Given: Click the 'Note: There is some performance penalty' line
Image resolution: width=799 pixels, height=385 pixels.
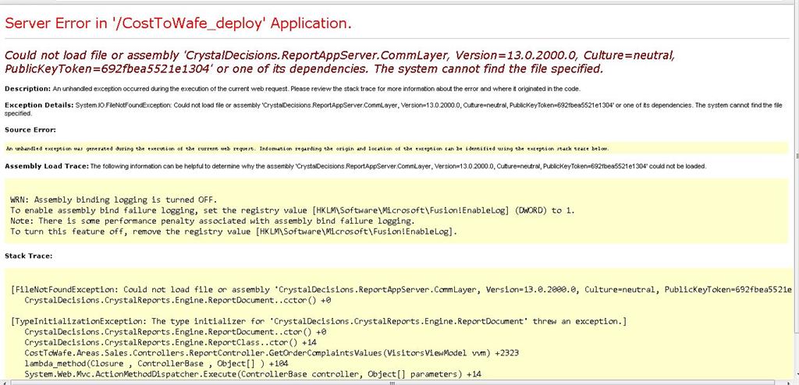Looking at the screenshot, I should (x=212, y=221).
